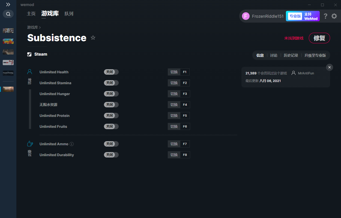The image size is (341, 218).
Task: Click the Unlimited Protein label
Action: (x=55, y=116)
